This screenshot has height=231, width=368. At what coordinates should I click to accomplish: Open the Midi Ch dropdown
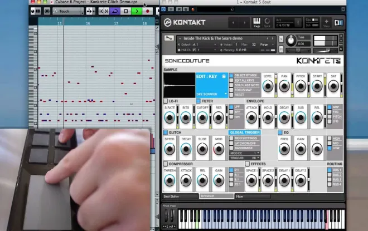pos(197,50)
